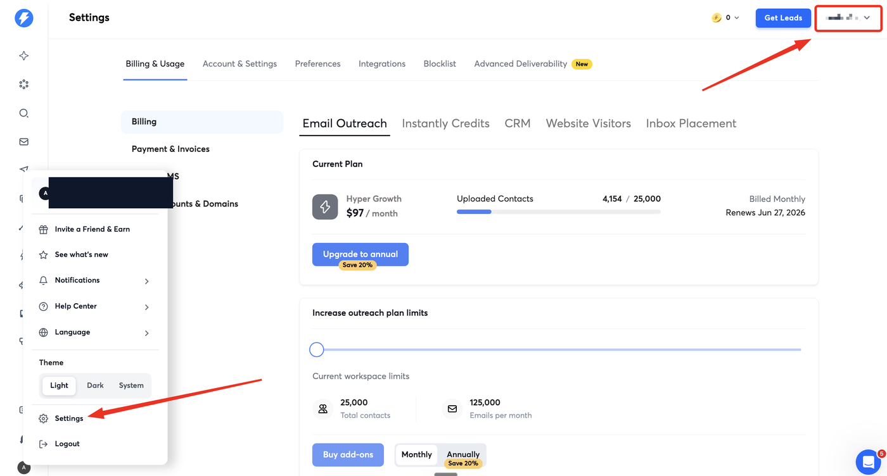Viewport: 887px width, 476px height.
Task: Switch to Billing & Usage tab
Action: tap(155, 64)
